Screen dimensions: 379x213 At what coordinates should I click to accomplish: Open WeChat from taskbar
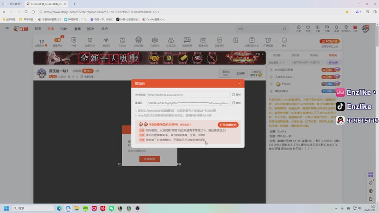point(111,208)
